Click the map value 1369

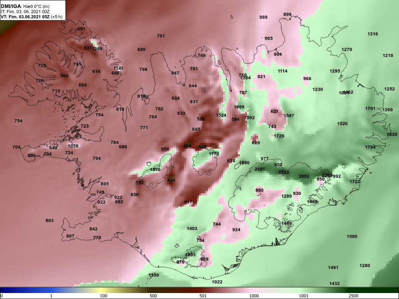click(x=97, y=49)
